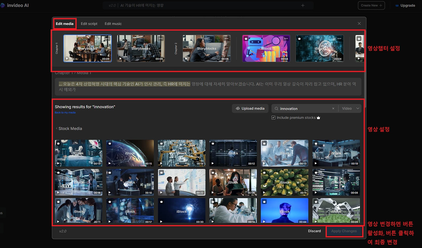
Task: Click the crown badge on the robot illustration clip
Action: click(x=246, y=39)
